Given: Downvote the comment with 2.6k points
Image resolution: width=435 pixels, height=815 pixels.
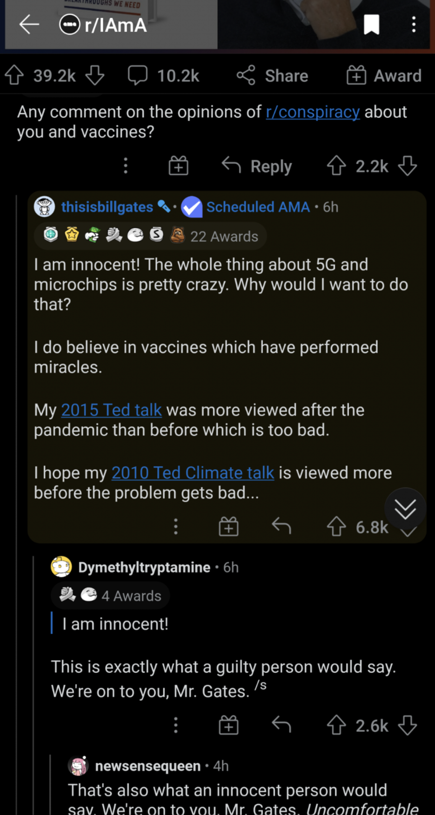Looking at the screenshot, I should pyautogui.click(x=408, y=725).
